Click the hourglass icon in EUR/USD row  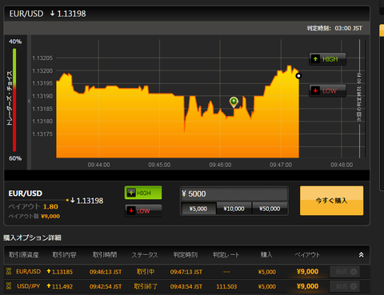[x=9, y=272]
